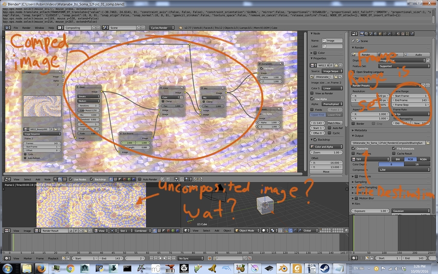Viewport: 438px width, 274px height.
Task: Enable the Auto Render checkbox
Action: 140,179
